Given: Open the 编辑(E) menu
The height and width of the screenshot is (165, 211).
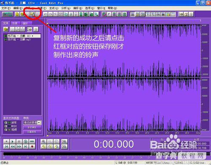Looking at the screenshot, I should [18, 8].
